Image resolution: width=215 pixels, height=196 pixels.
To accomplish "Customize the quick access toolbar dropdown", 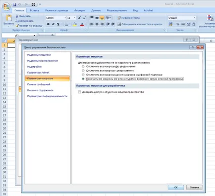I will tap(40, 4).
